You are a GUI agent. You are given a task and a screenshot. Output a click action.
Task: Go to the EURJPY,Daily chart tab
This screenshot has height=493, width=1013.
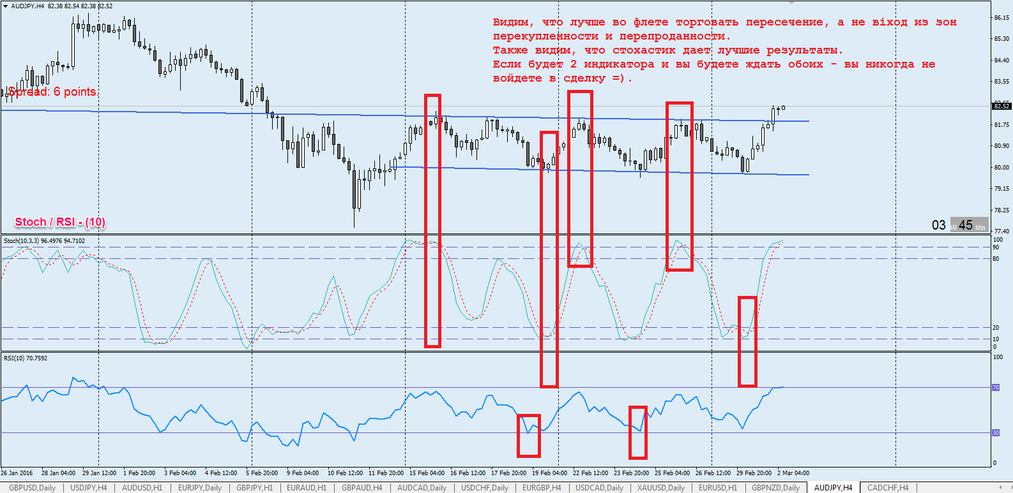pos(200,488)
